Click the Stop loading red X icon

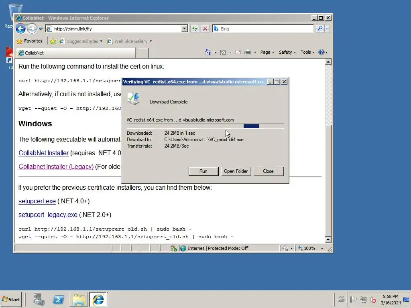(x=205, y=28)
